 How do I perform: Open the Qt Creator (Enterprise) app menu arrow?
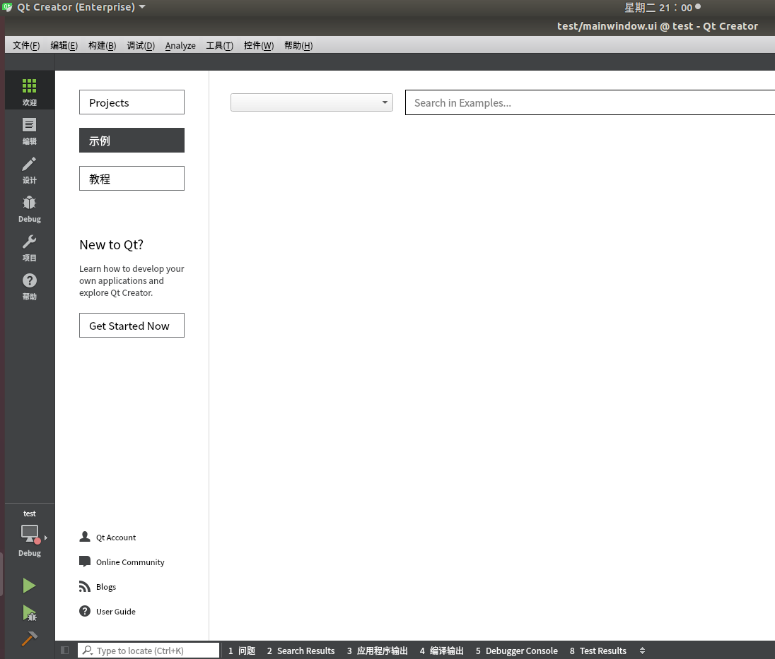(142, 7)
